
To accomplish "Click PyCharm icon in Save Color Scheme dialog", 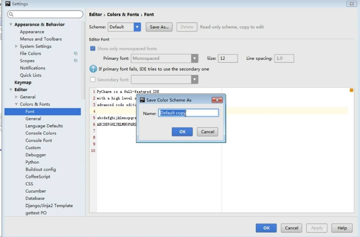I will tap(142, 100).
